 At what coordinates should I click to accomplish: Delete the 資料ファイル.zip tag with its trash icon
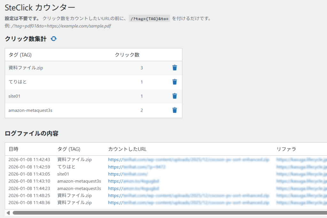[174, 68]
